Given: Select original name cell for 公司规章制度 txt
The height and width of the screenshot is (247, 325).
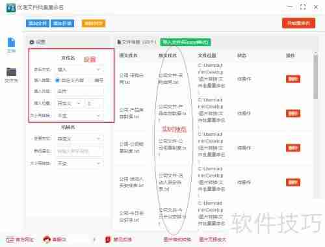Looking at the screenshot, I should (131, 148).
